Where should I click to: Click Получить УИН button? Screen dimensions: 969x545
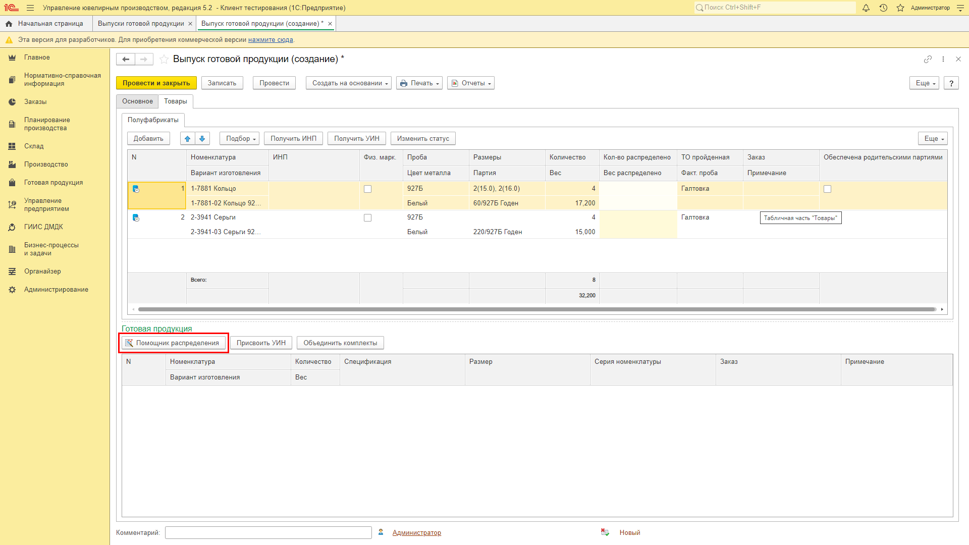click(357, 138)
